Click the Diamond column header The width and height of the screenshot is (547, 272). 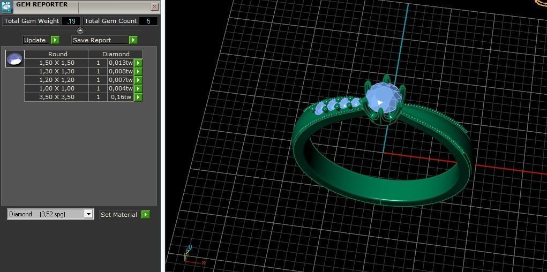(x=116, y=54)
